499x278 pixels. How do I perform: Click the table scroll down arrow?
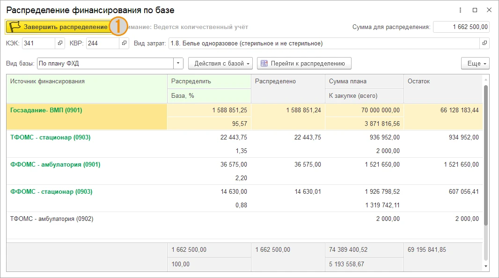click(485, 266)
